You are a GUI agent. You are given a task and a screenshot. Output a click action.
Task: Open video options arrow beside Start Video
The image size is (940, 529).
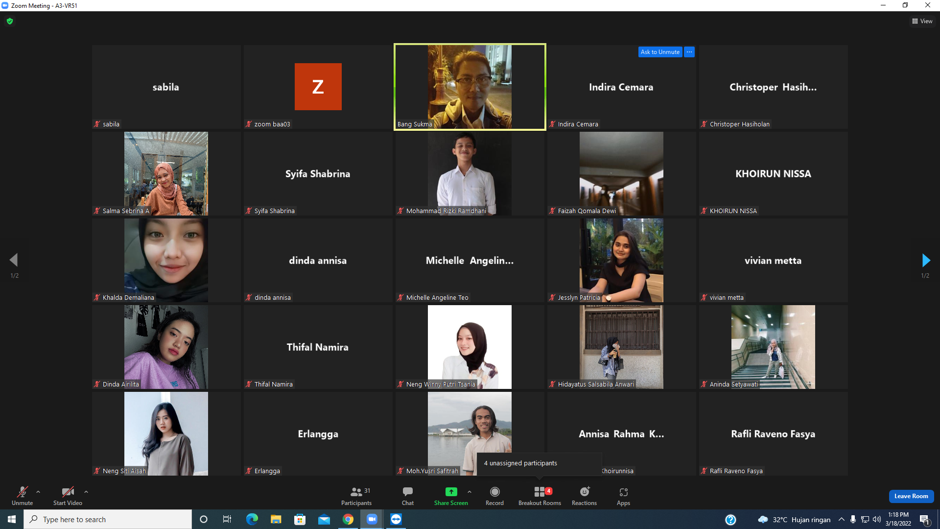(86, 492)
